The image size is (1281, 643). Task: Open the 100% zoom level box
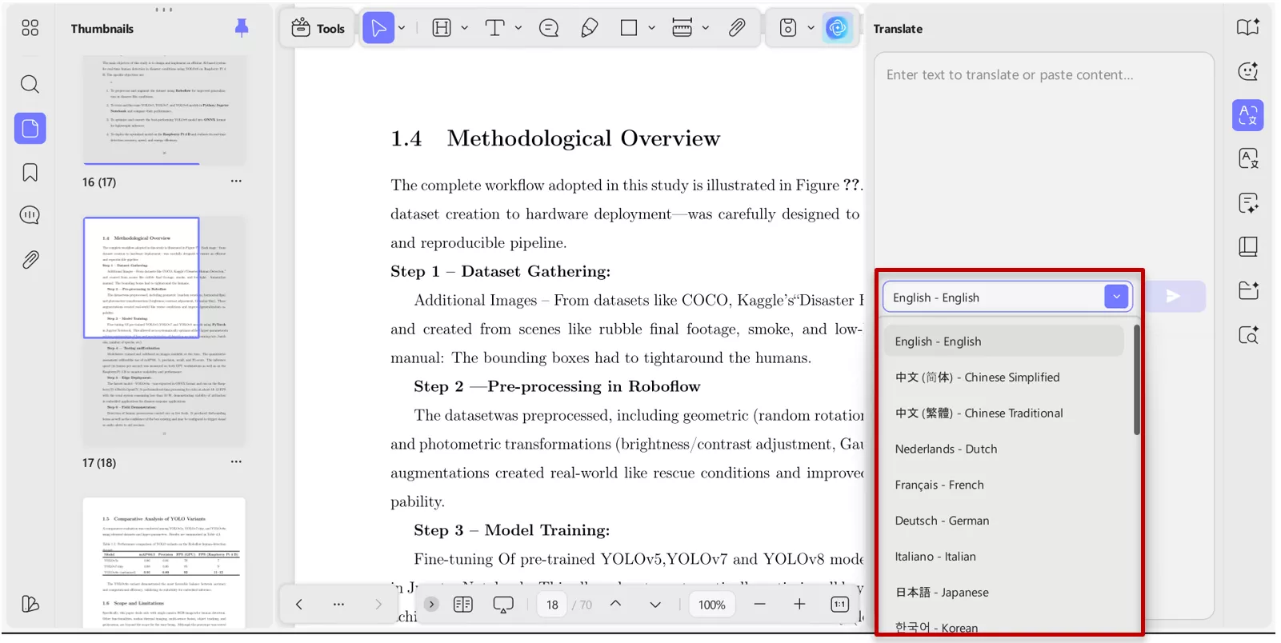tap(712, 605)
